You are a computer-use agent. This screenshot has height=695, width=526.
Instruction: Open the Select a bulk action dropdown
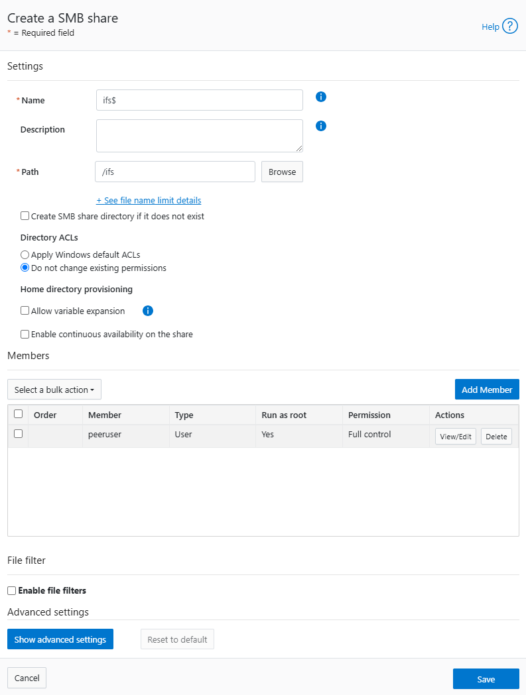pos(54,390)
